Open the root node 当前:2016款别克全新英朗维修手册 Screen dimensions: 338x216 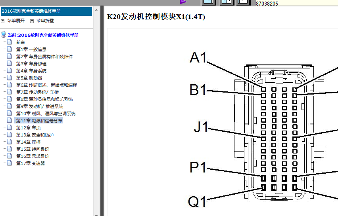(x=43, y=35)
